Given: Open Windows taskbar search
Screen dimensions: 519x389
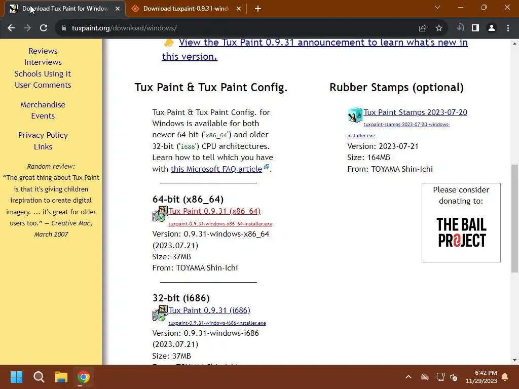Looking at the screenshot, I should coord(39,377).
